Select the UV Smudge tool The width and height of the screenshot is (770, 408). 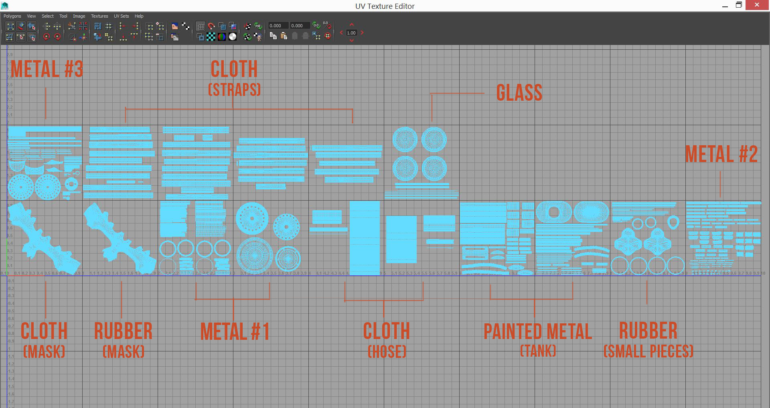pos(10,37)
